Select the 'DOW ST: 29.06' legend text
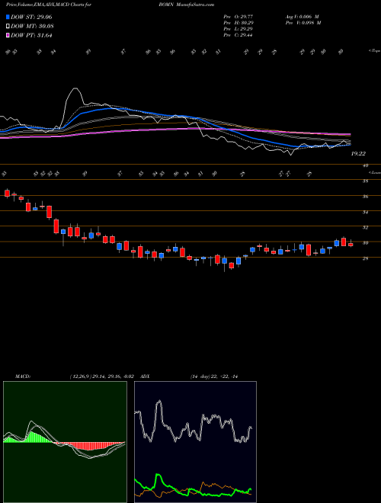381x503 pixels. coord(31,17)
